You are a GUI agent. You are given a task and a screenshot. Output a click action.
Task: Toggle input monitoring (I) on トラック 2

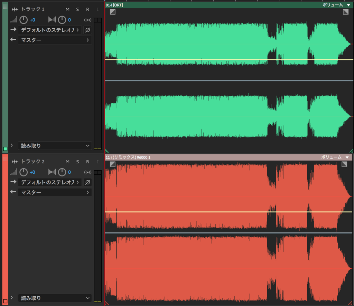click(x=97, y=162)
